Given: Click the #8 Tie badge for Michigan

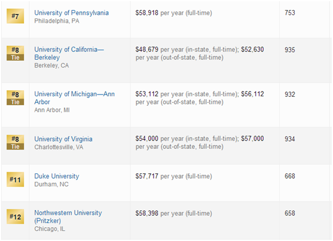Looking at the screenshot, I should (15, 97).
